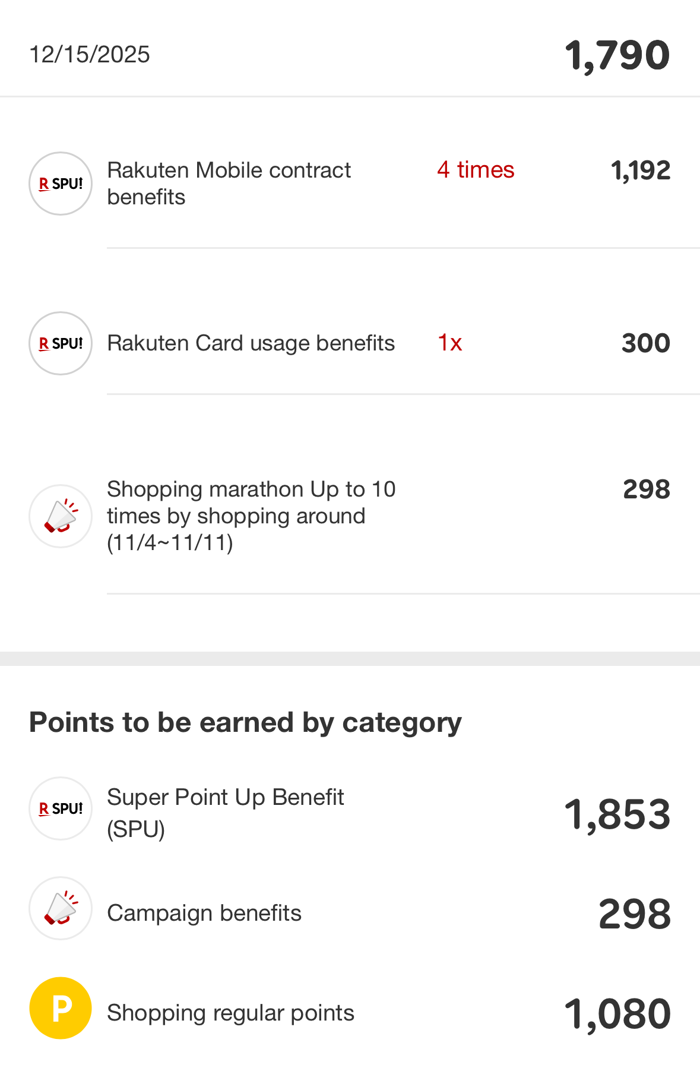Tap the SPU icon beside Rakuten Card usage benefits
This screenshot has width=700, height=1074.
(x=61, y=343)
